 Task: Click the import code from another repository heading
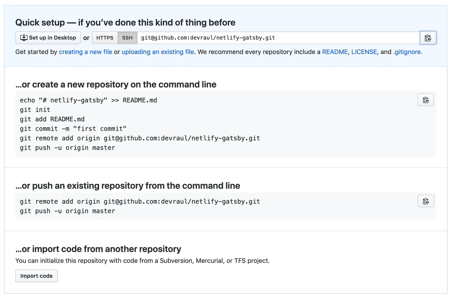pos(98,249)
